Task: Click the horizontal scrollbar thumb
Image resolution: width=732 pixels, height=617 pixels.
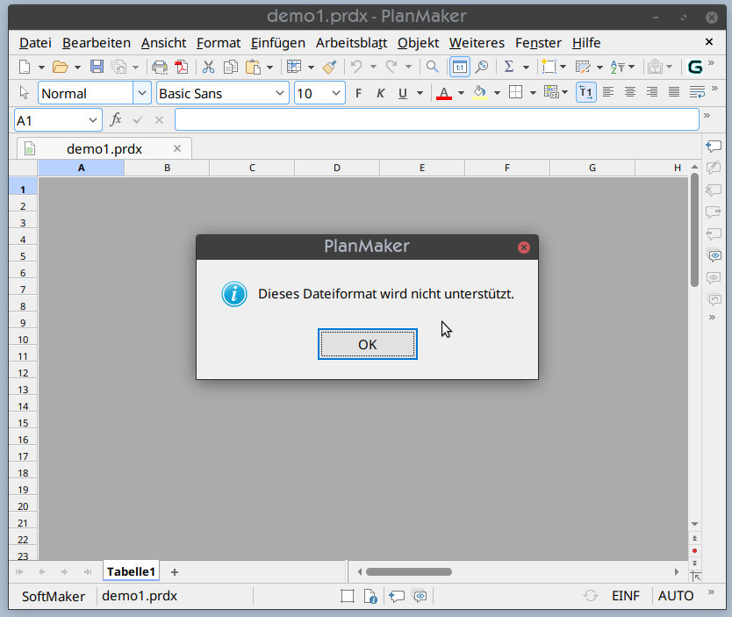Action: point(409,571)
